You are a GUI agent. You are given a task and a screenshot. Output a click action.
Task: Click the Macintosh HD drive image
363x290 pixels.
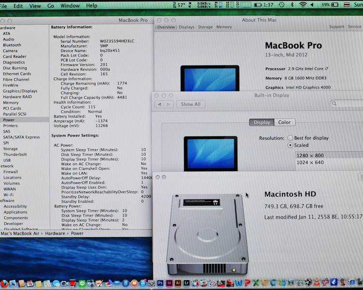(x=208, y=234)
